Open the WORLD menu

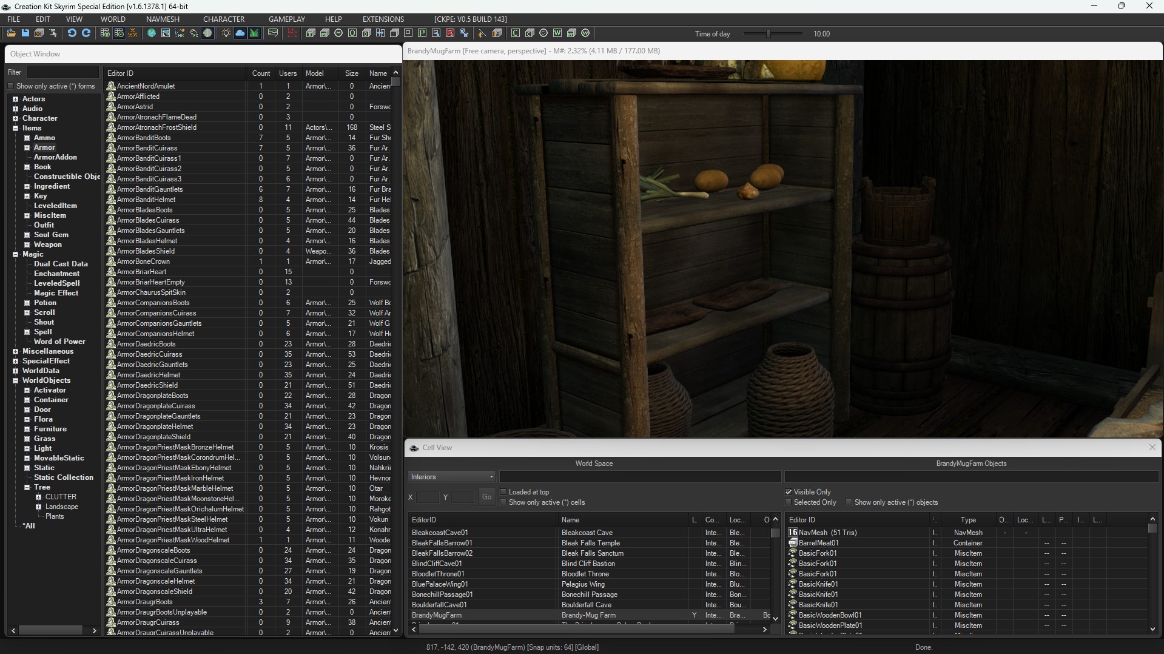(x=113, y=19)
